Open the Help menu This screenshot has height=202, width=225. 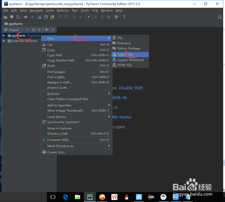click(x=119, y=10)
